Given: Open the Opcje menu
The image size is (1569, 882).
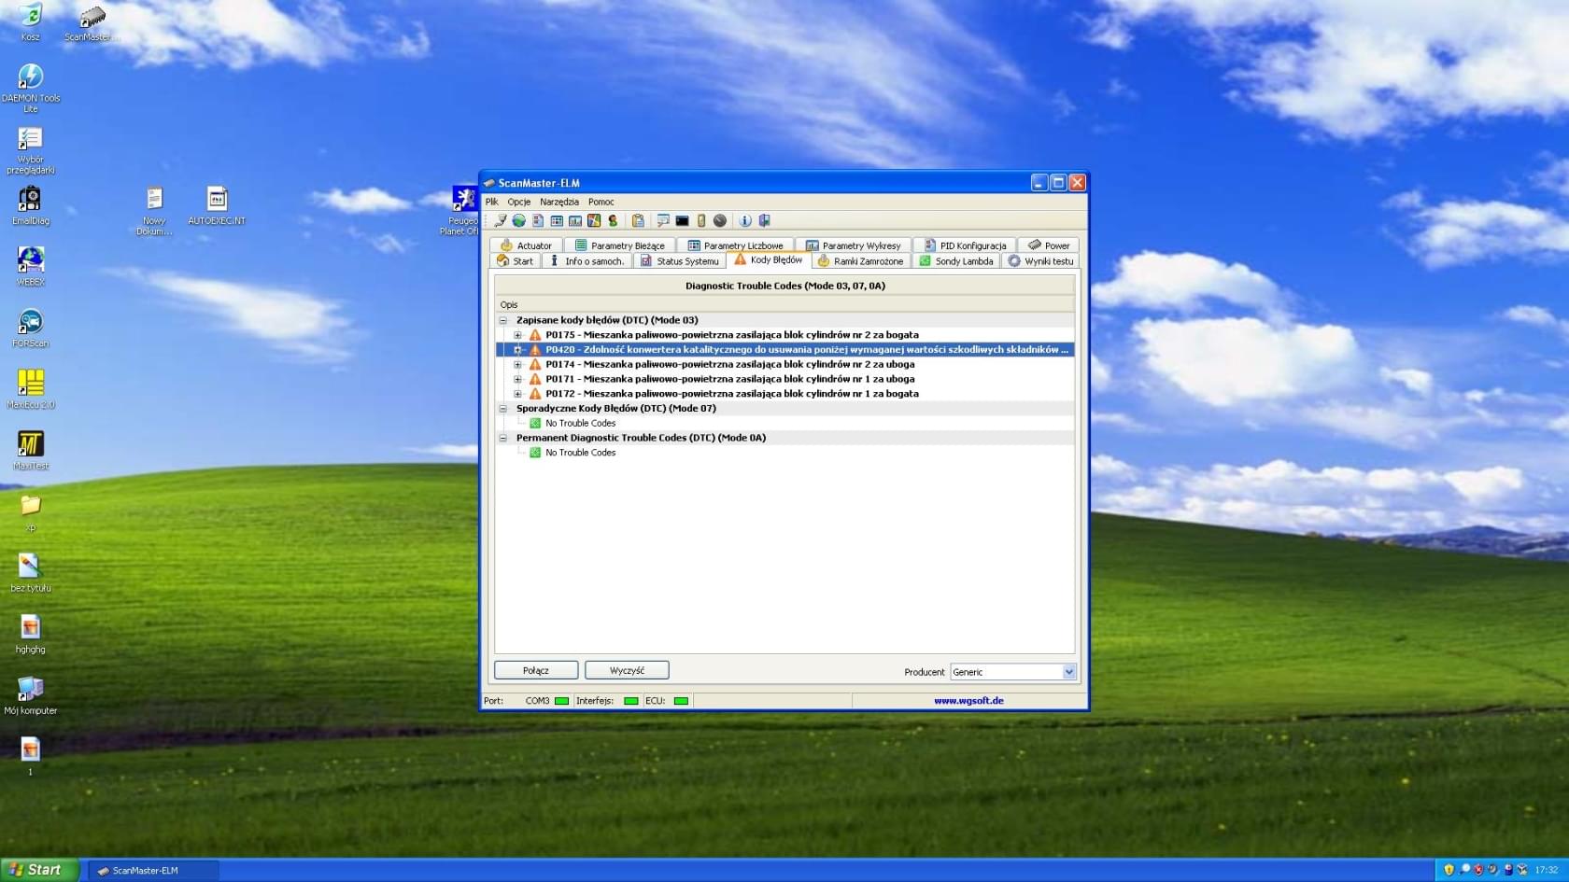Looking at the screenshot, I should tap(518, 202).
